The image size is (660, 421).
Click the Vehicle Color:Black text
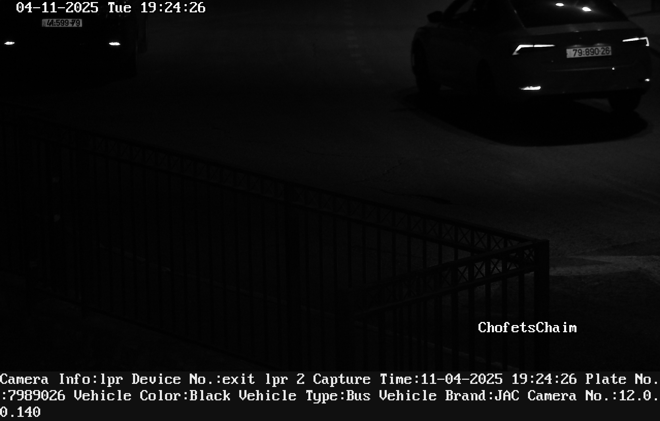click(x=152, y=396)
